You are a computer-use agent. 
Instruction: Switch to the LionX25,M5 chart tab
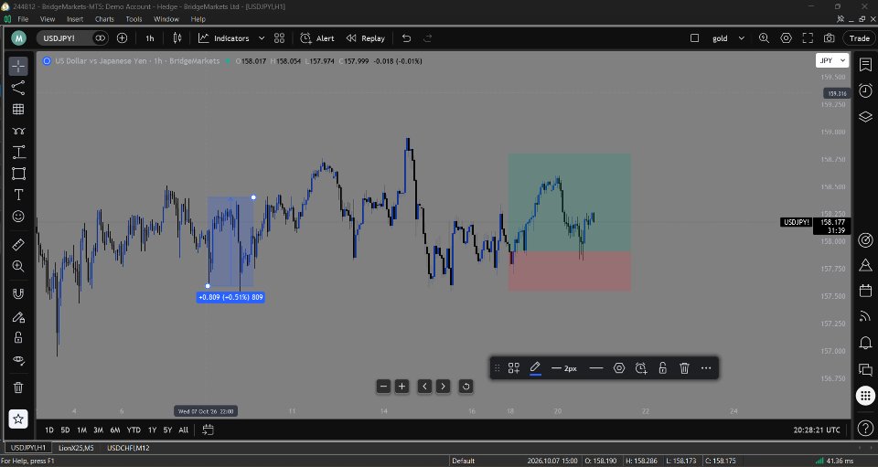tap(76, 448)
